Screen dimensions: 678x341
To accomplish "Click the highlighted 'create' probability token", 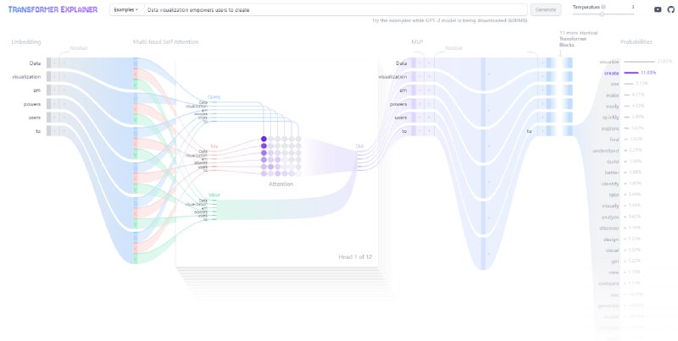I will 611,73.
